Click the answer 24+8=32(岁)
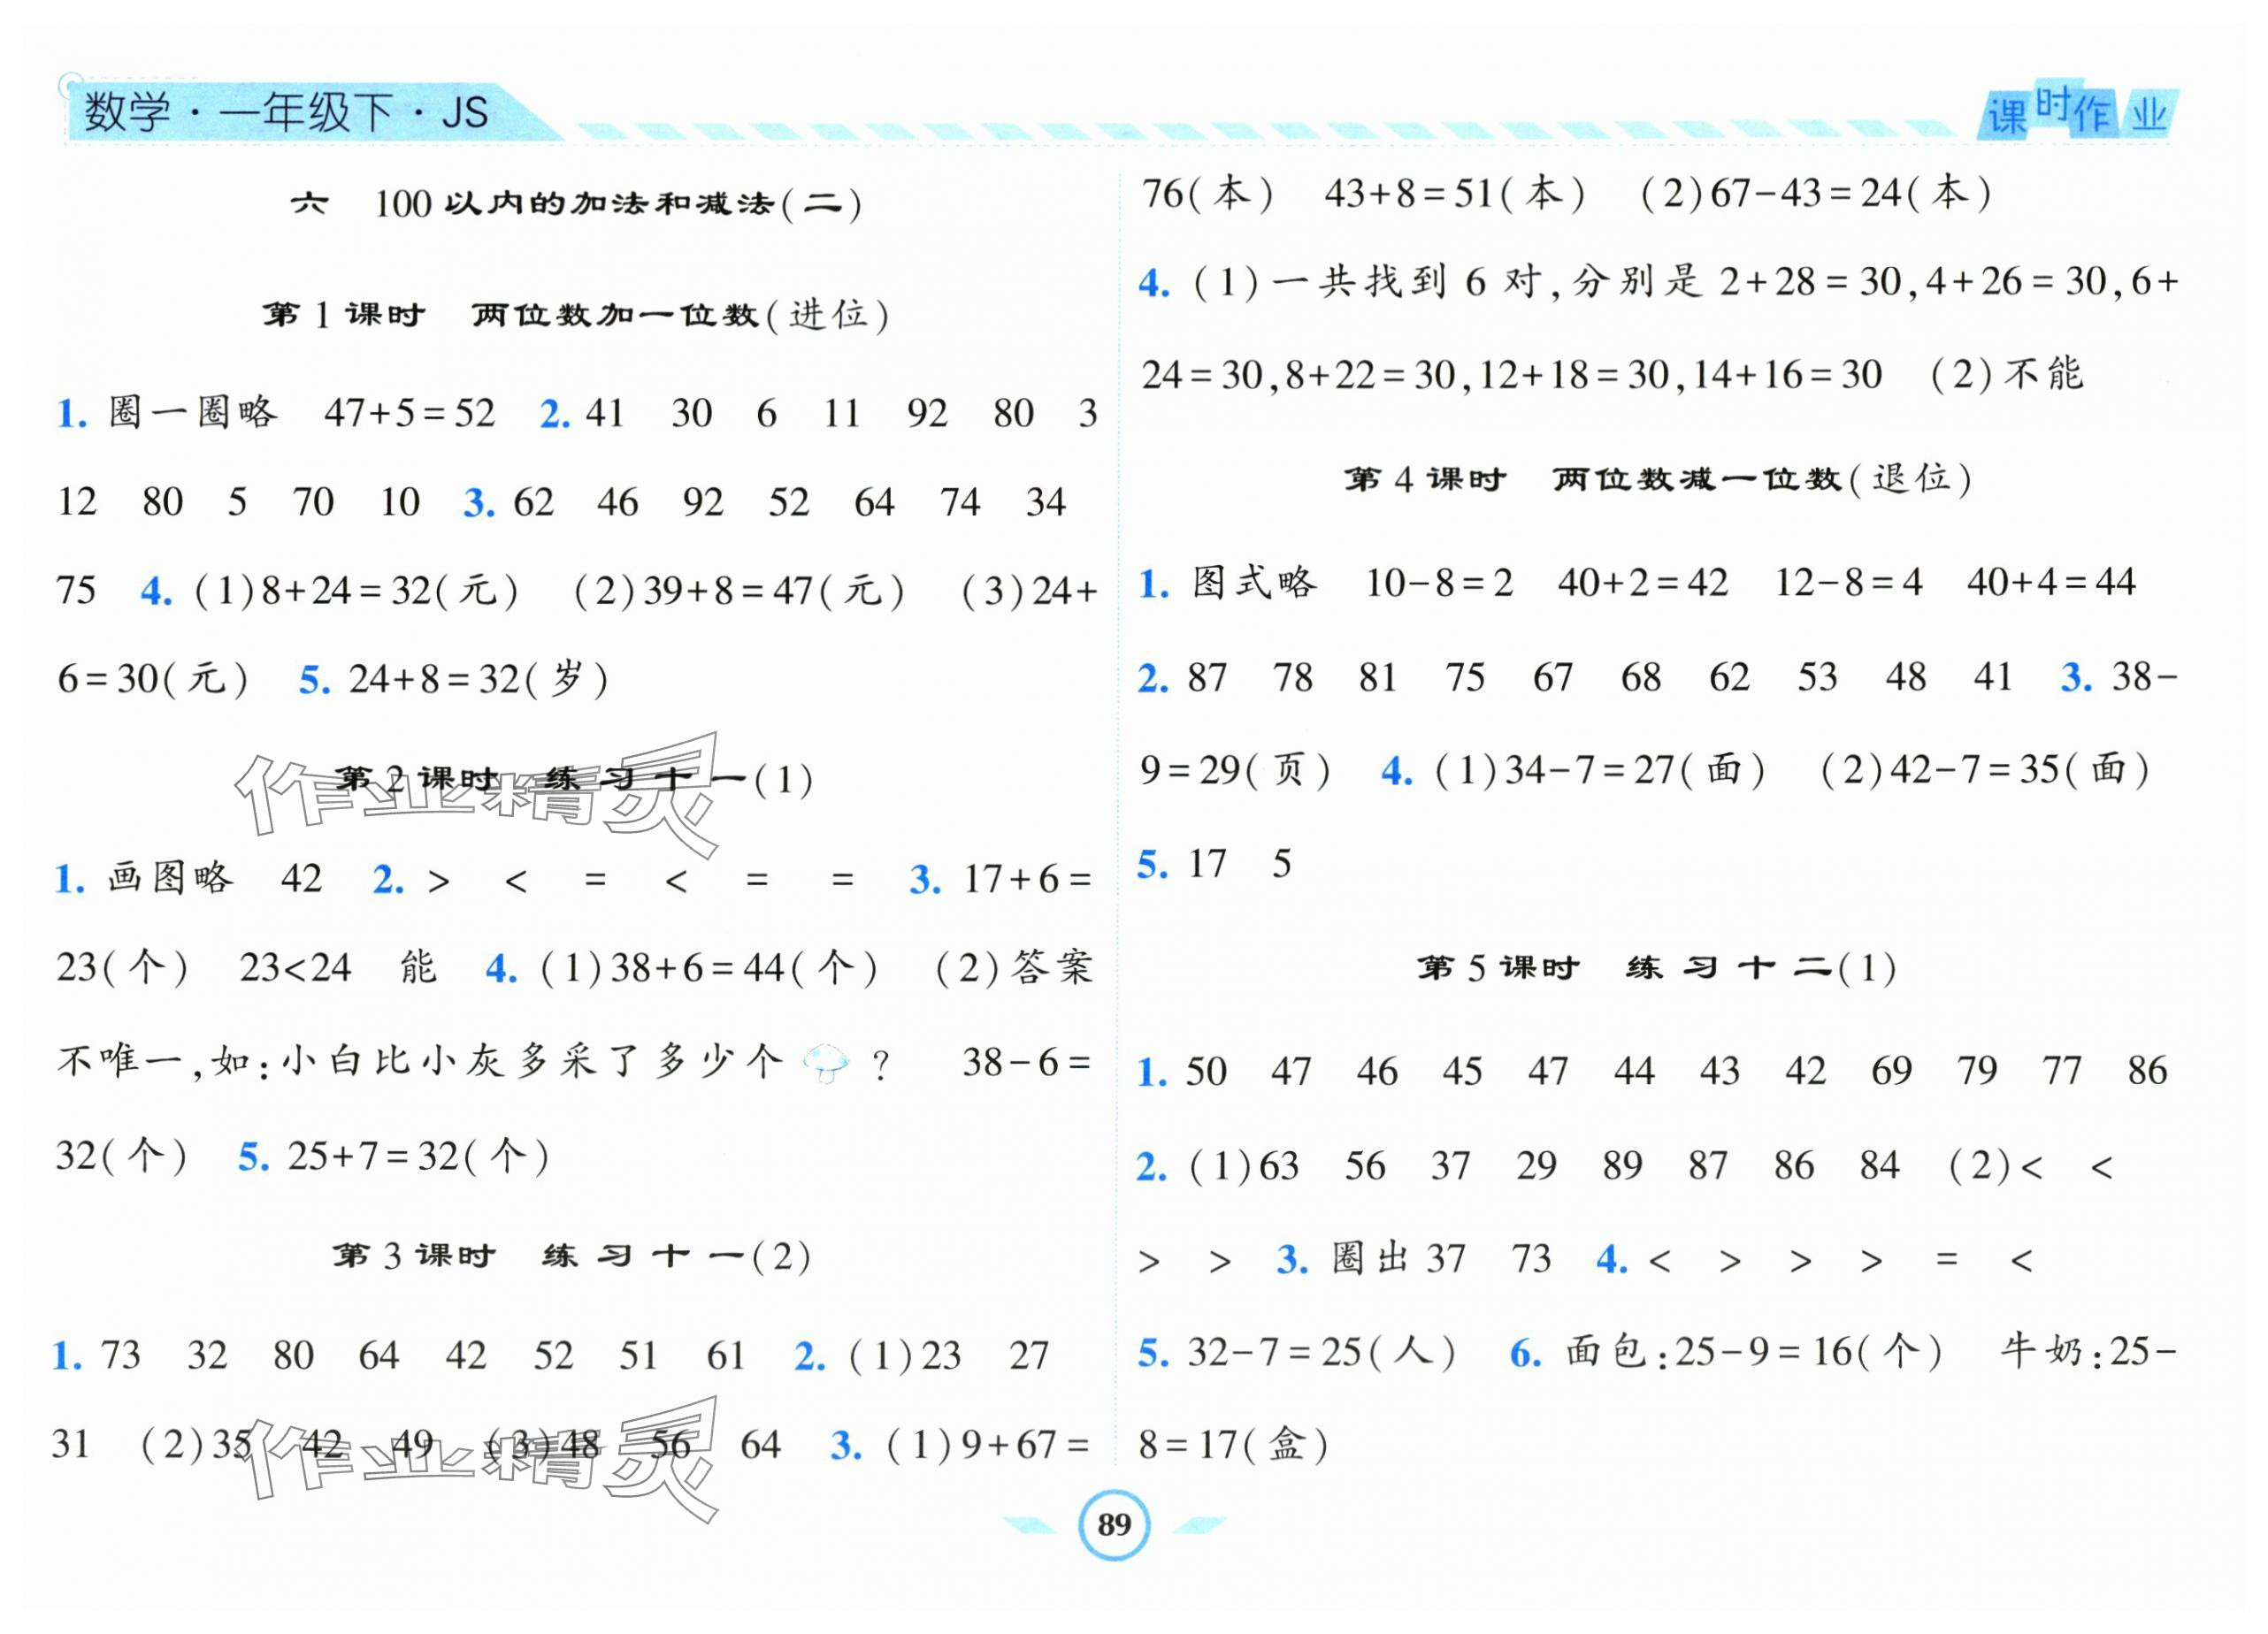Screen dimensions: 2268x1634 pos(477,680)
